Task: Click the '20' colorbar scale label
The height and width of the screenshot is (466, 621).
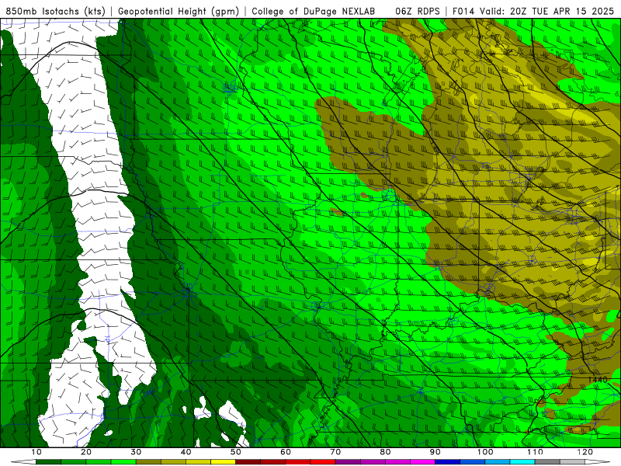Action: pyautogui.click(x=86, y=452)
